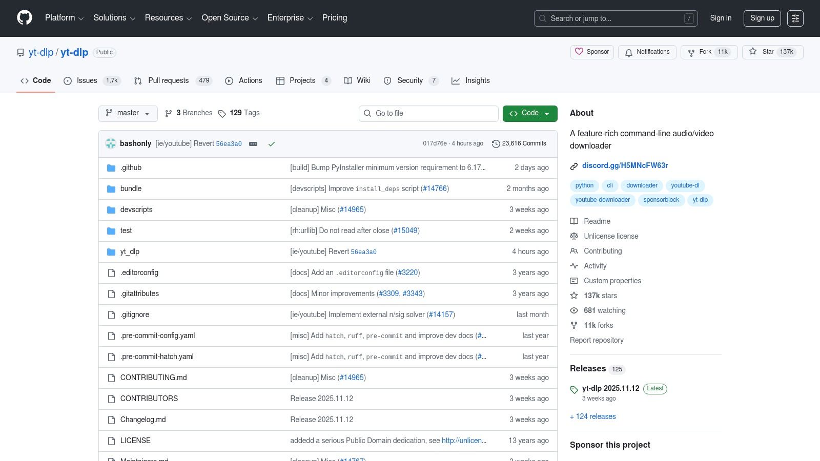Screen dimensions: 820x461
Task: Open the + 124 releases link
Action: (592, 416)
